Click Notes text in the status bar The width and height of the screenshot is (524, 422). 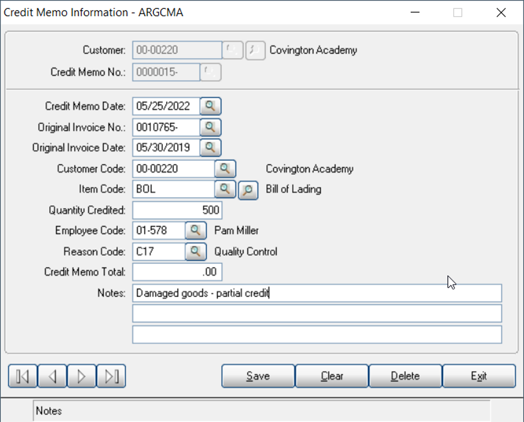[49, 411]
